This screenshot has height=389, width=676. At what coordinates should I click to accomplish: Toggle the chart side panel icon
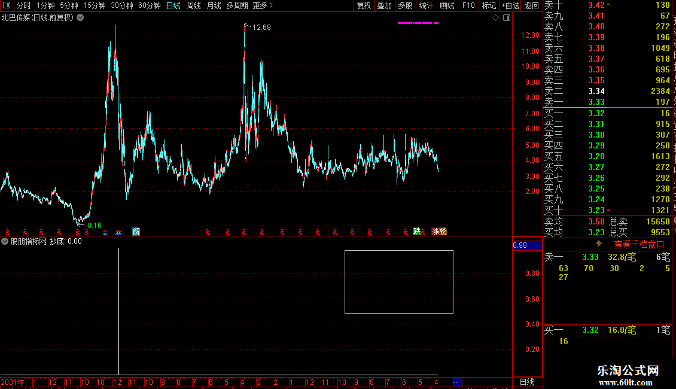(x=507, y=18)
